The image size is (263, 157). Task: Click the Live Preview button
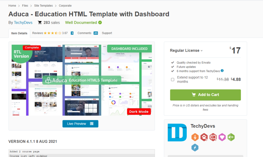click(80, 124)
